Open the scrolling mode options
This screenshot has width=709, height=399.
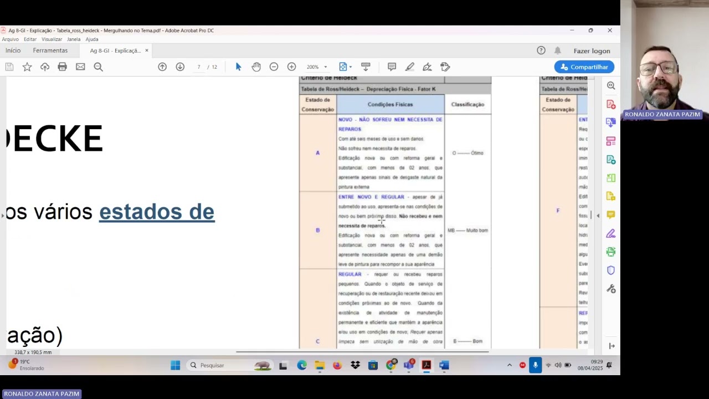pos(366,67)
